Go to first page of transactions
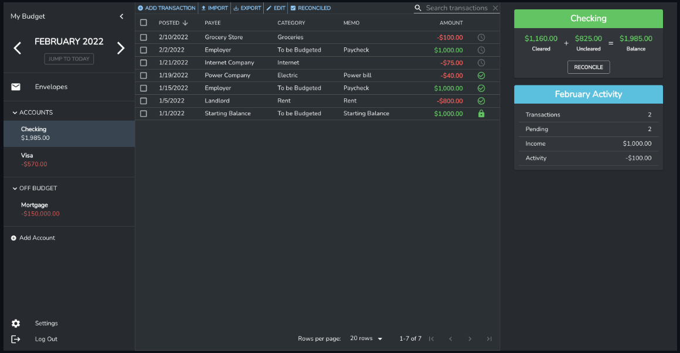 pos(431,339)
